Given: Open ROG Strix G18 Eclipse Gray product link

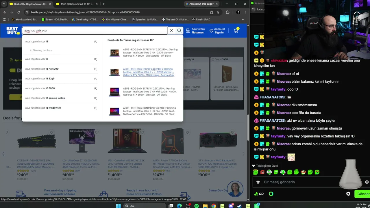Looking at the screenshot, I should [149, 72].
